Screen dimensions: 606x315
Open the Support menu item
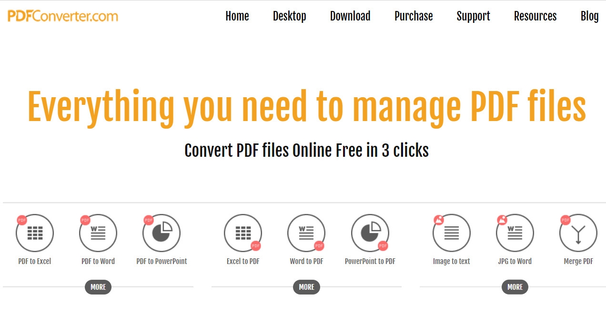coord(473,16)
